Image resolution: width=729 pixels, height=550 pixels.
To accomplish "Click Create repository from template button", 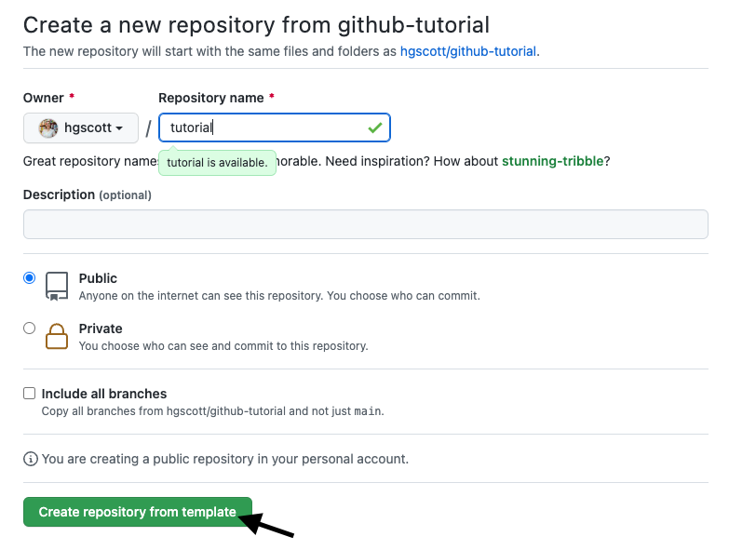I will pyautogui.click(x=138, y=512).
